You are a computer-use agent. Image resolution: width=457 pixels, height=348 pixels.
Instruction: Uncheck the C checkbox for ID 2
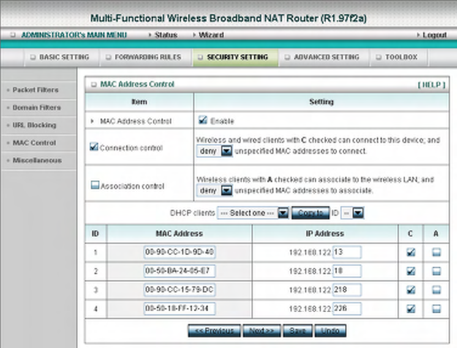coord(411,271)
